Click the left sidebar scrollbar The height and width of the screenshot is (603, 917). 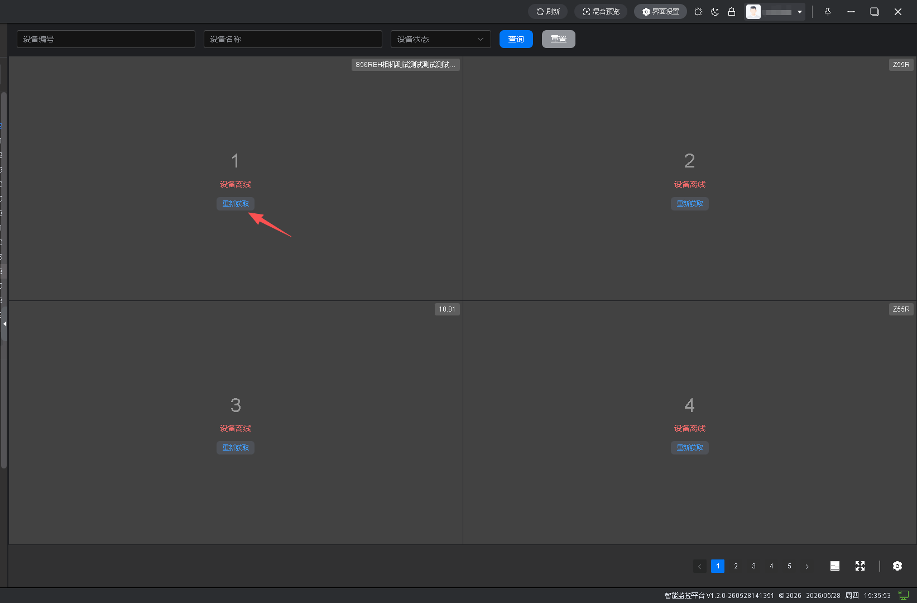(4, 279)
